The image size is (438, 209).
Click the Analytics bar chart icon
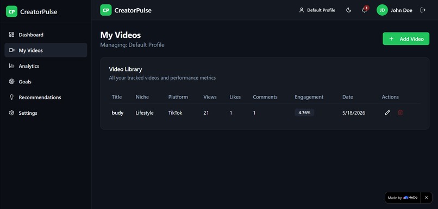pyautogui.click(x=11, y=66)
